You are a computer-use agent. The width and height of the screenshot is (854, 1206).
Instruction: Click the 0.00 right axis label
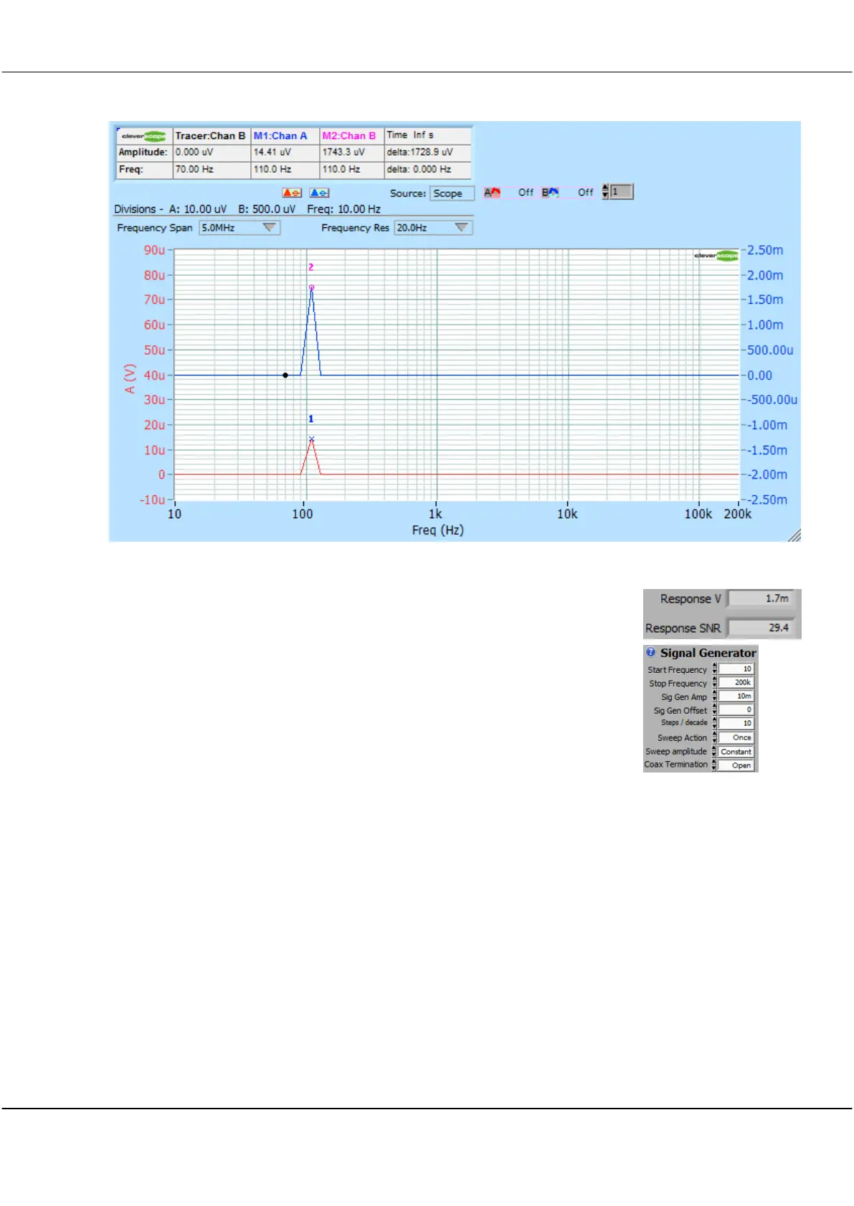point(760,375)
